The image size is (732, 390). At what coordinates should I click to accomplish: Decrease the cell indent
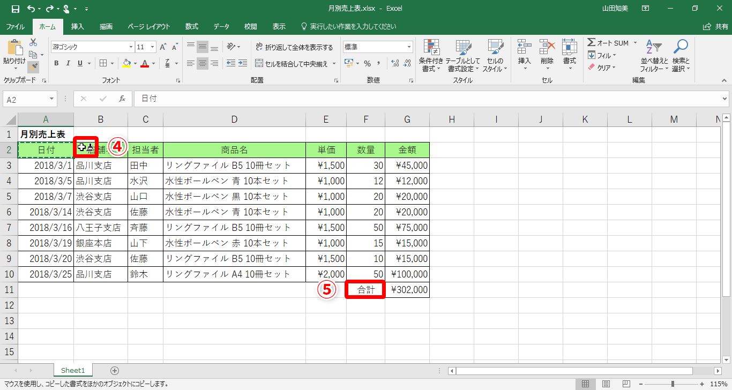(x=231, y=64)
